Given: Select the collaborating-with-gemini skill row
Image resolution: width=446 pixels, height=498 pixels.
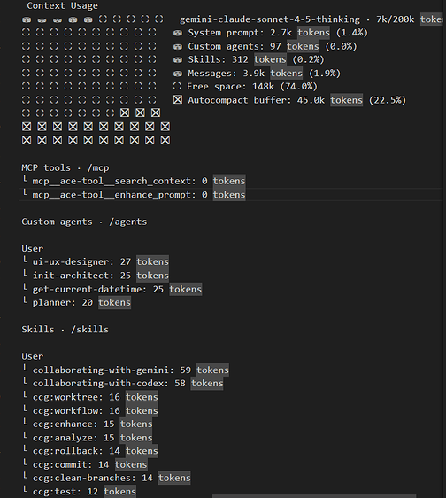Looking at the screenshot, I should [126, 370].
